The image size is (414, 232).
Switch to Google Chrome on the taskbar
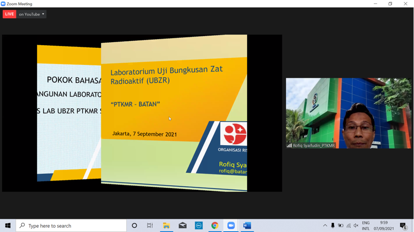tap(215, 226)
